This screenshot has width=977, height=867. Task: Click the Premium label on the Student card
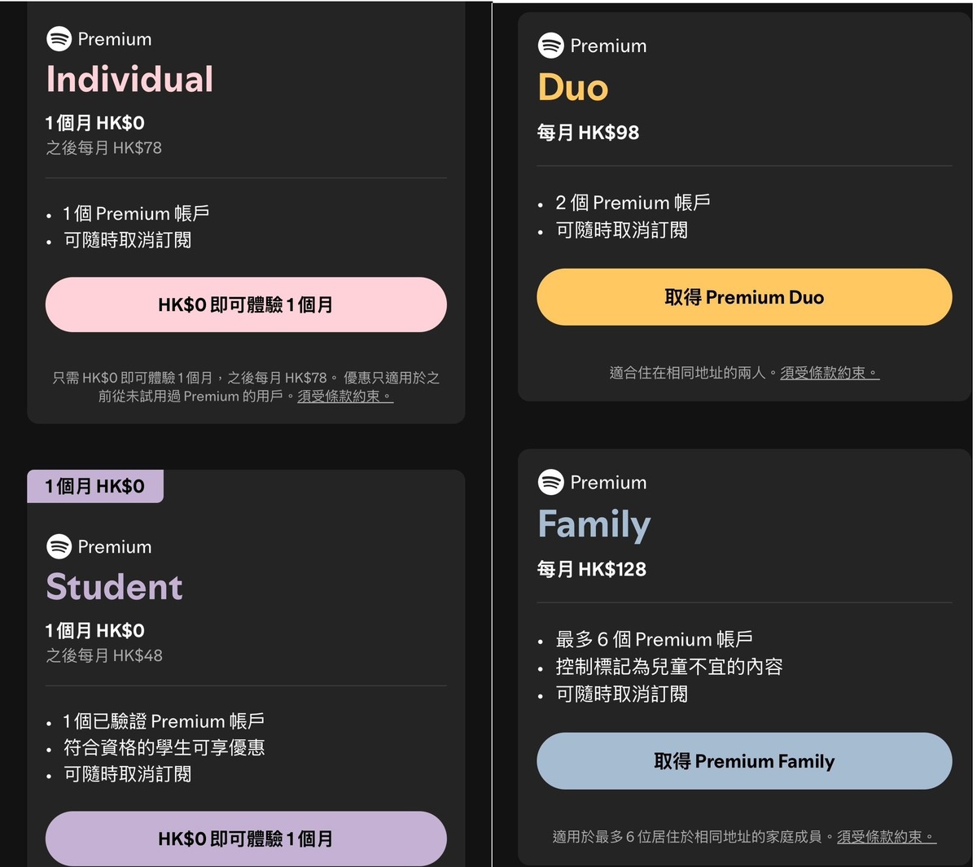[114, 546]
